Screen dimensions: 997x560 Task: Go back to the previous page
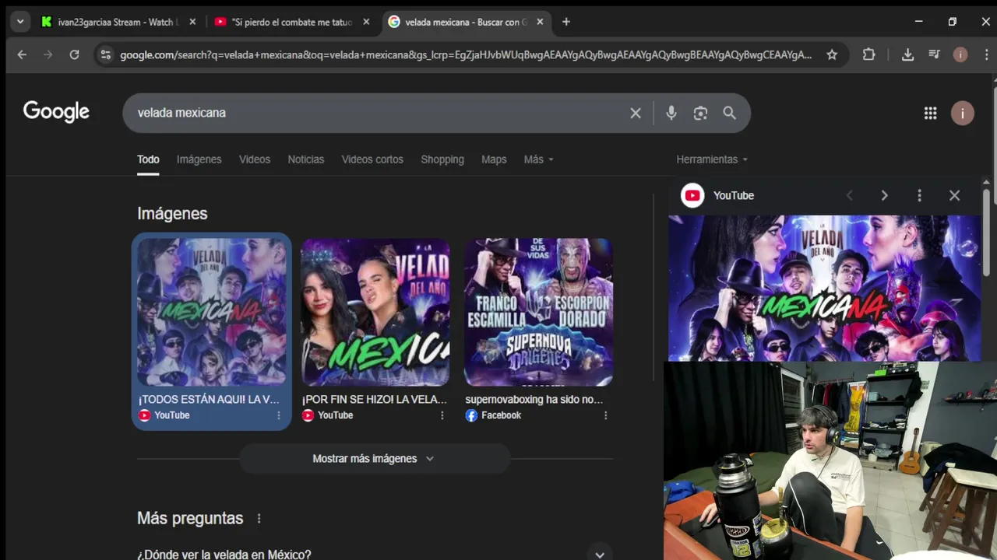point(22,54)
